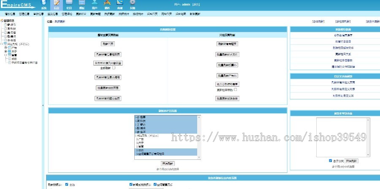Viewport: 380px width, 189px height.
Task: Click the 刷新所有信息栏目页 button
Action: click(x=108, y=55)
